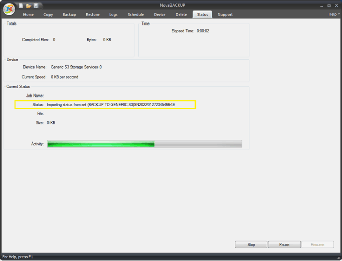Open the Support tab
Screen dimensions: 342x261
point(226,15)
